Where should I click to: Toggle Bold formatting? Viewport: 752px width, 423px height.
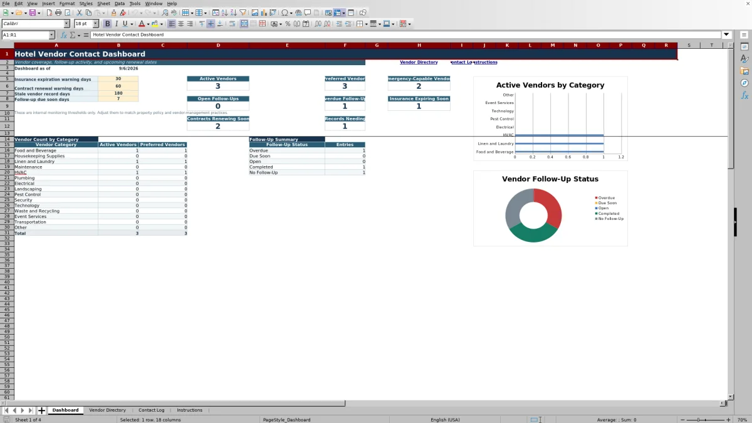pos(107,24)
